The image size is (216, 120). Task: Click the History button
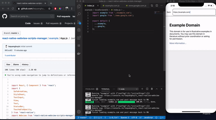coord(25,64)
